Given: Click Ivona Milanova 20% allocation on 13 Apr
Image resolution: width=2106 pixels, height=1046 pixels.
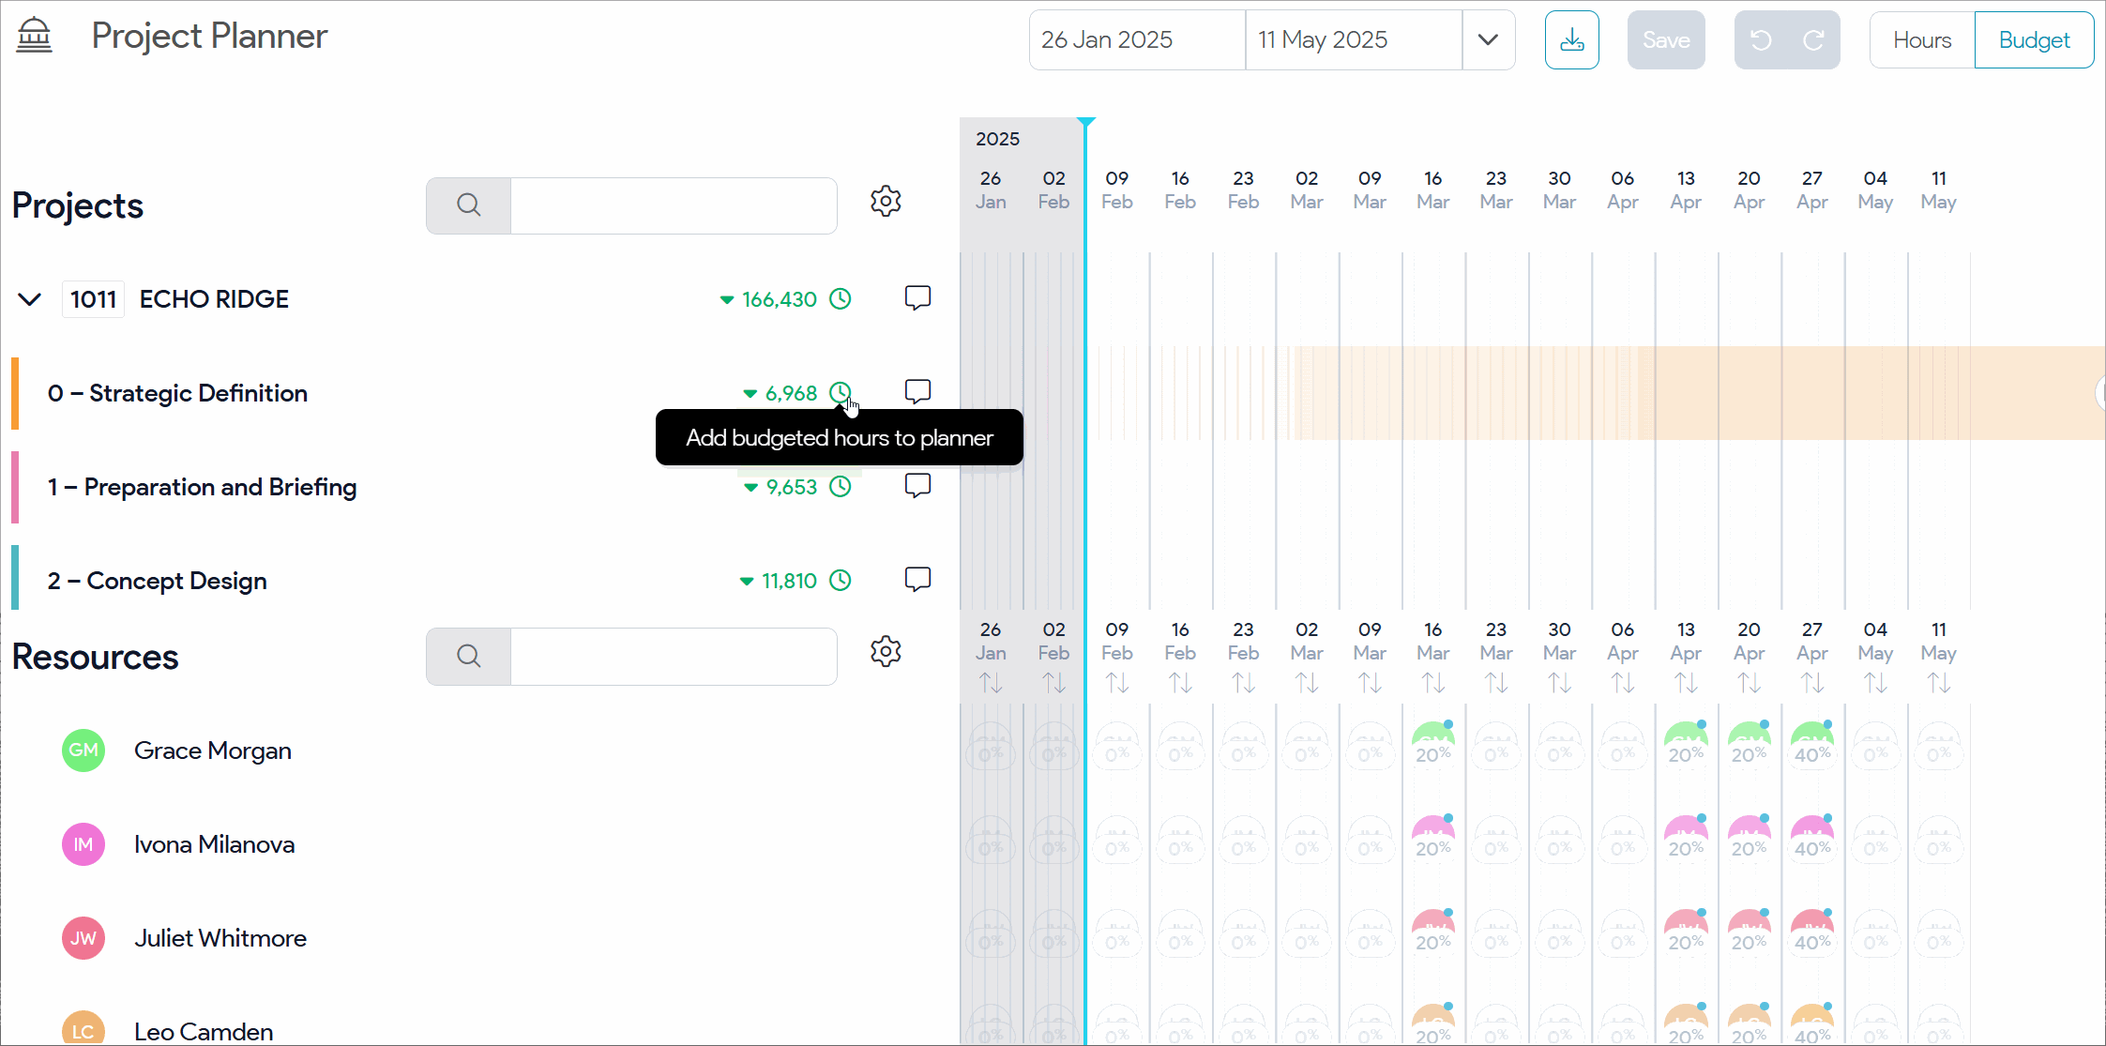Looking at the screenshot, I should [x=1686, y=839].
